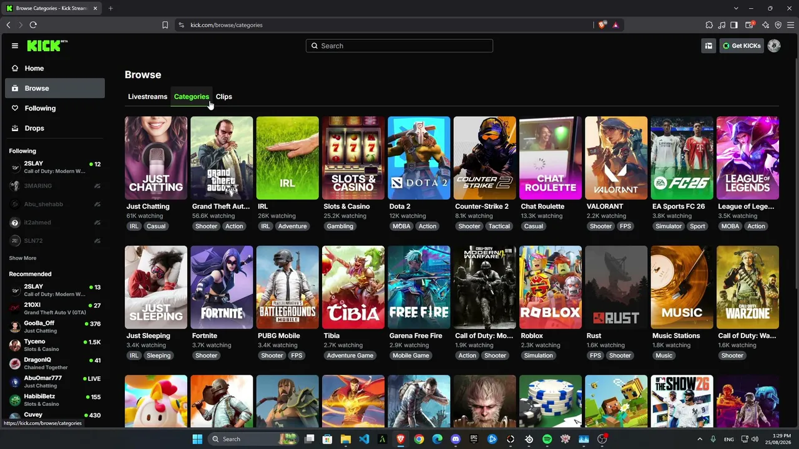
Task: Open the Just Chatting category thumbnail
Action: pos(156,158)
